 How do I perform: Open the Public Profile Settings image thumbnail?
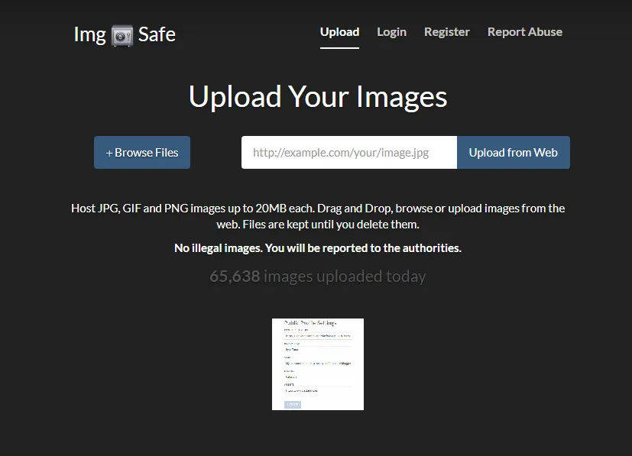pos(318,364)
